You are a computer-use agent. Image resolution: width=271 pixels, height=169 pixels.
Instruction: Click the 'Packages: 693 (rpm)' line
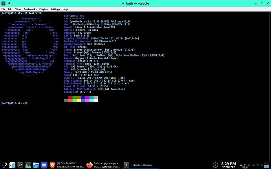click(77, 33)
